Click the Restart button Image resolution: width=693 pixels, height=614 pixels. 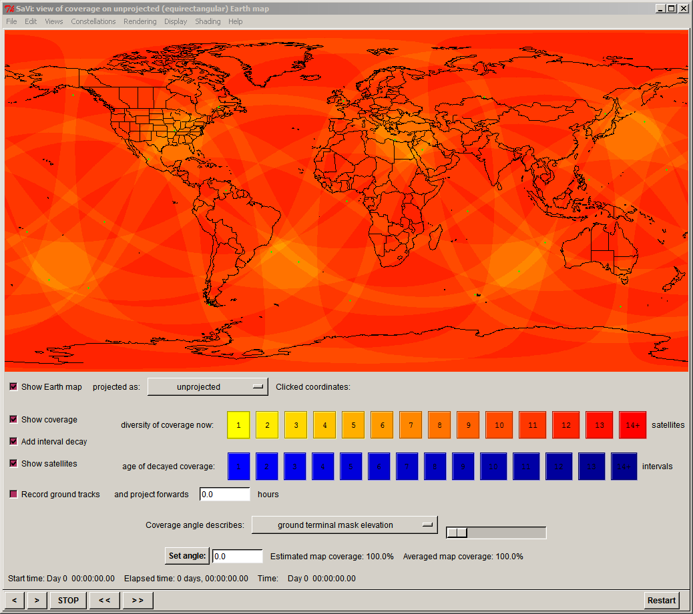[x=661, y=600]
